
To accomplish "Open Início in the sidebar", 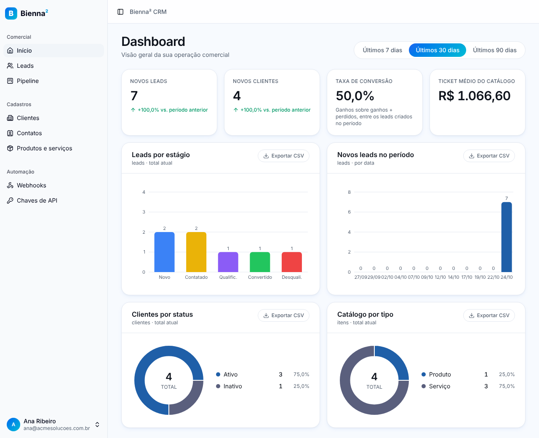I will 53,51.
